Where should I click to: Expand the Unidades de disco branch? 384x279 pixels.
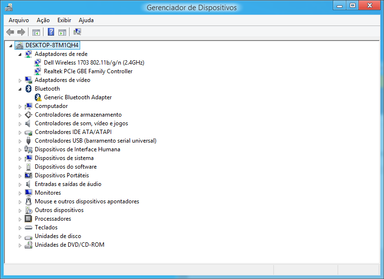pos(20,237)
